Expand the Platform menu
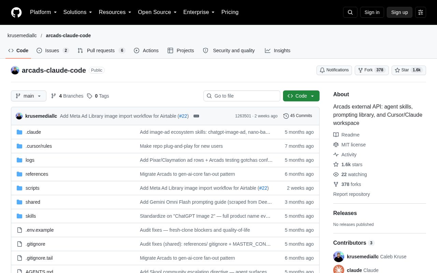Image resolution: width=437 pixels, height=273 pixels. (x=43, y=12)
